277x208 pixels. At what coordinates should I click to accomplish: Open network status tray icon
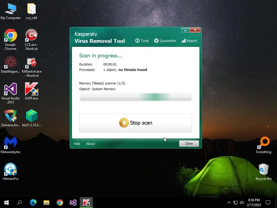[236, 203]
